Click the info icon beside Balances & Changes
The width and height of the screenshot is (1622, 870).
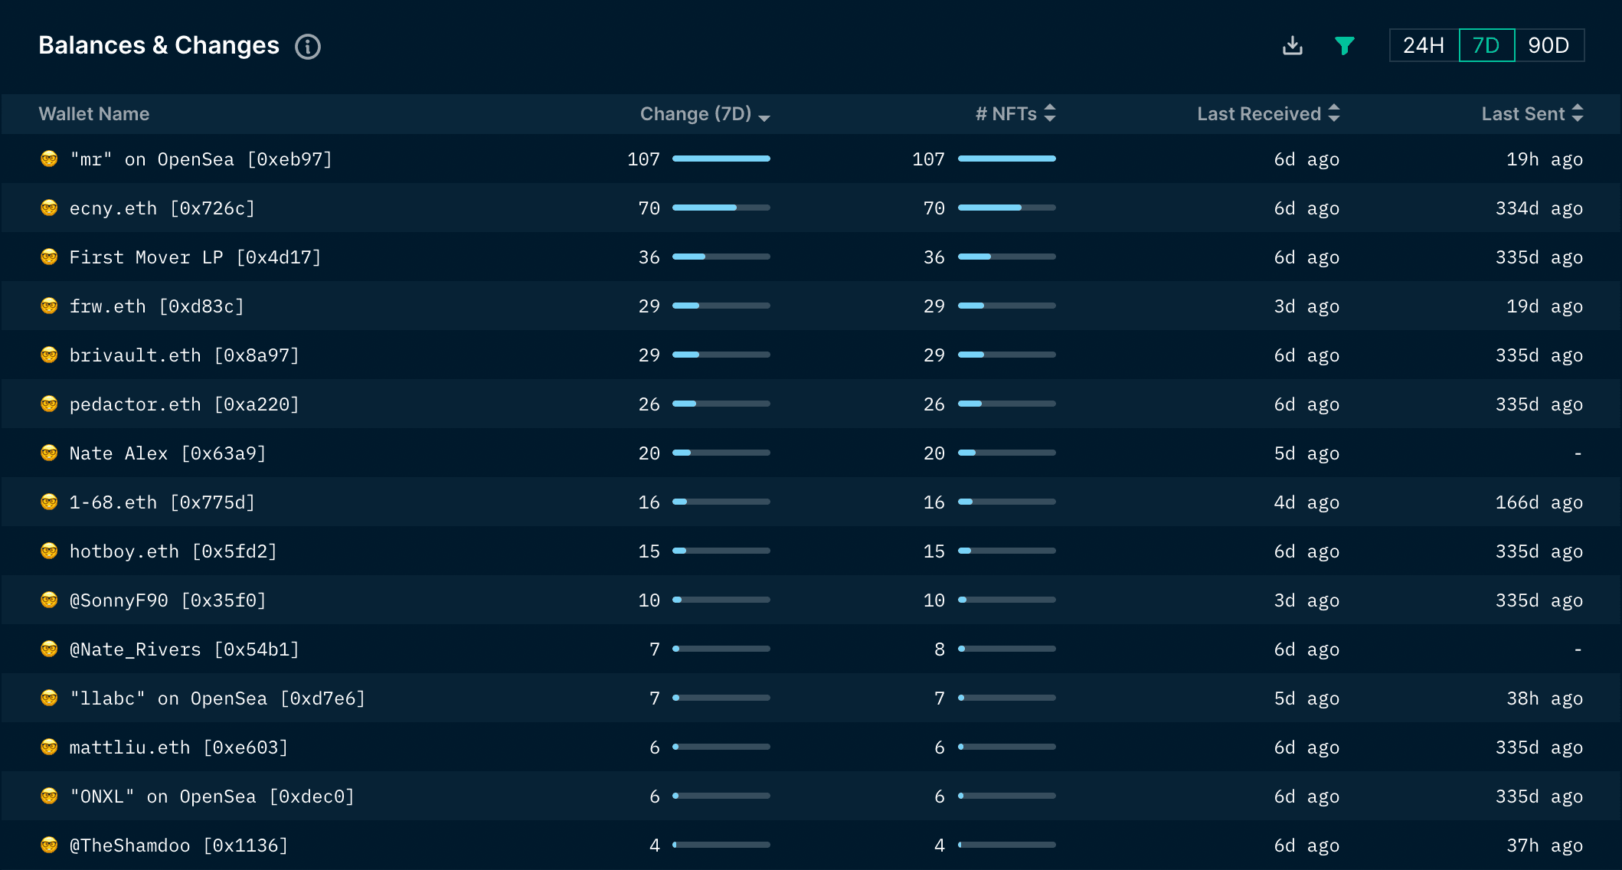click(x=308, y=47)
